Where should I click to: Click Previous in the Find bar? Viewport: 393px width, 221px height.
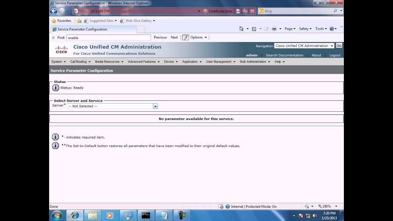(x=160, y=37)
